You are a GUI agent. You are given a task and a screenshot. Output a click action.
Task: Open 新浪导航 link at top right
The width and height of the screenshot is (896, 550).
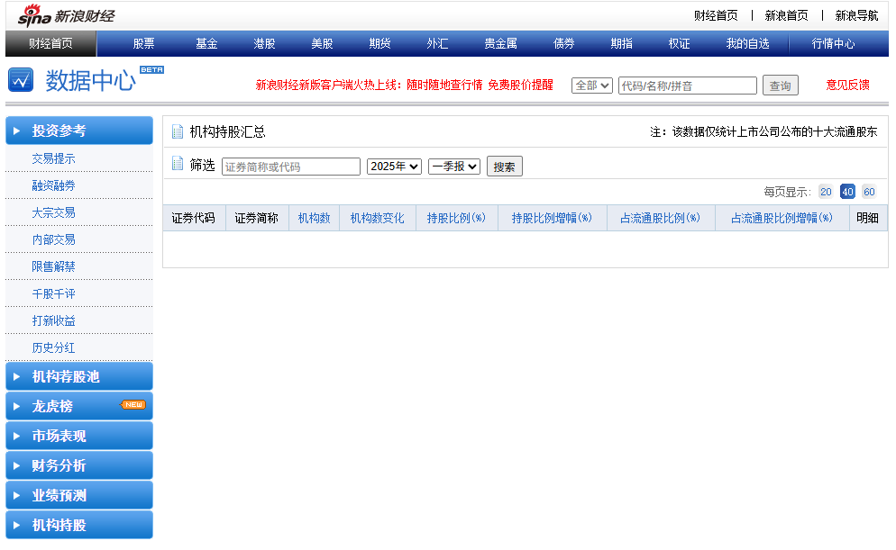pos(856,15)
